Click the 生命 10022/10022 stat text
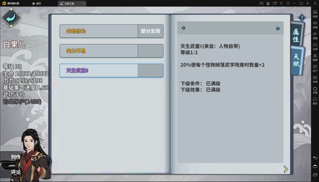The width and height of the screenshot is (319, 182). pos(26,74)
